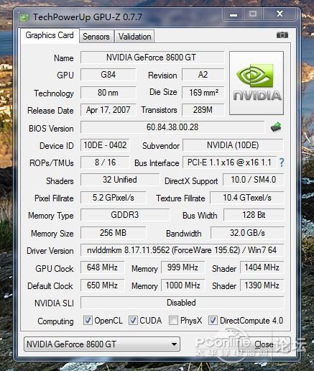Viewport: 314px width, 371px height.
Task: Minimize the GPU-Z window
Action: (x=234, y=14)
